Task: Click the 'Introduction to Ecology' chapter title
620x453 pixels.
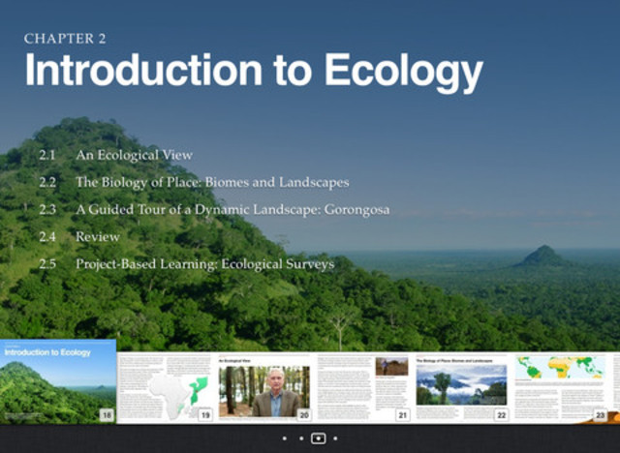Action: coord(254,72)
